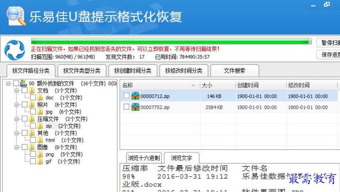Viewport: 340px width, 192px height.
Task: Check the box for 00007752.zip
Action: (x=127, y=107)
